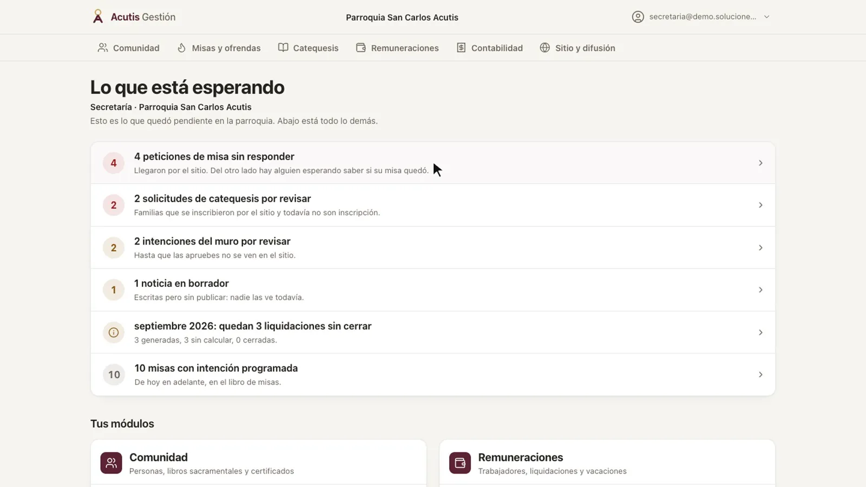Screen dimensions: 866x487
Task: Expand chevron on solicitudes de catequesis row
Action: point(760,205)
